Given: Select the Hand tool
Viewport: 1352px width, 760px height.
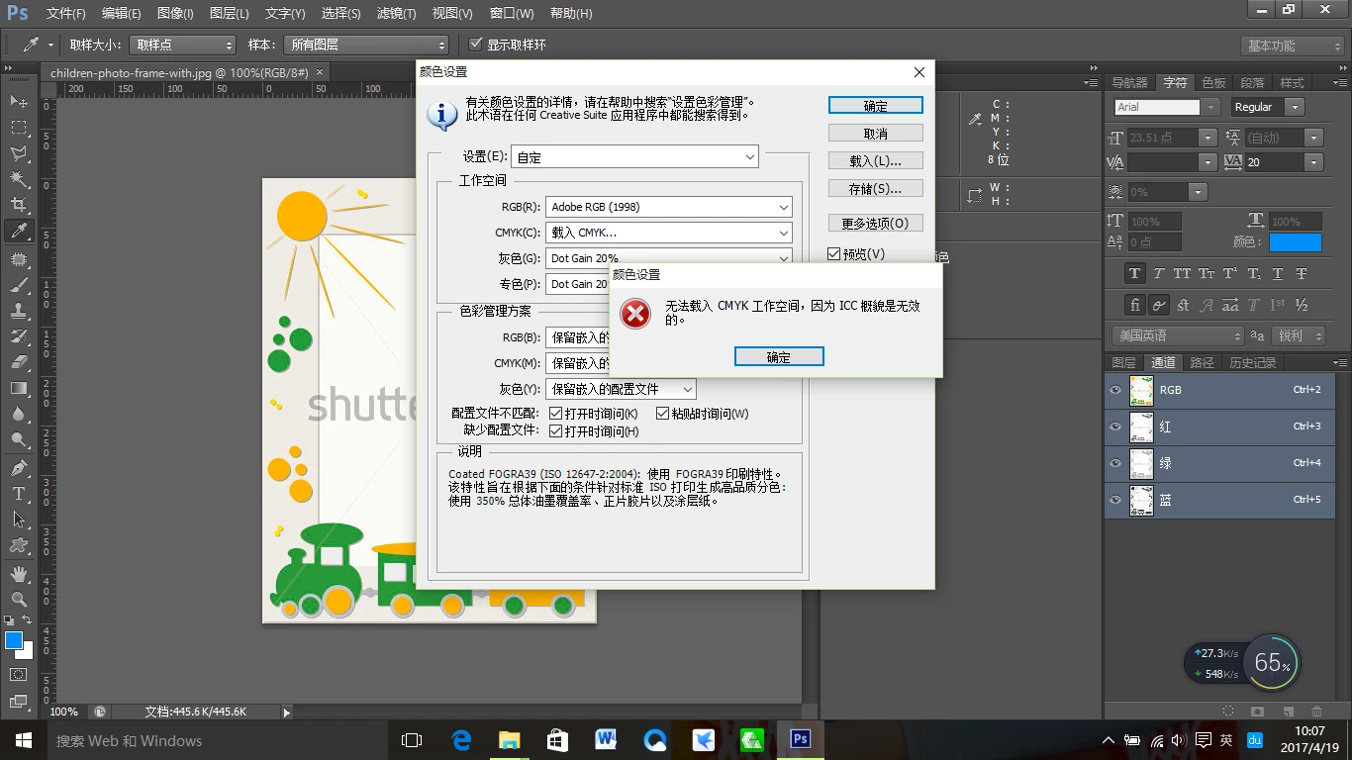Looking at the screenshot, I should tap(19, 574).
